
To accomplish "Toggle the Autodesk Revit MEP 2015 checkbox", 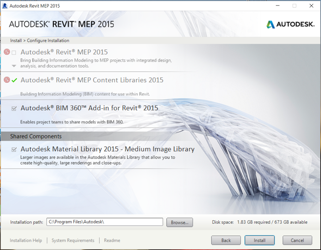I will 14,53.
